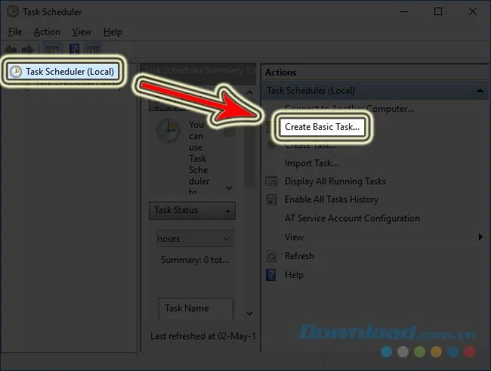Image resolution: width=491 pixels, height=371 pixels.
Task: Click the Display All Running Tasks icon
Action: pyautogui.click(x=271, y=181)
